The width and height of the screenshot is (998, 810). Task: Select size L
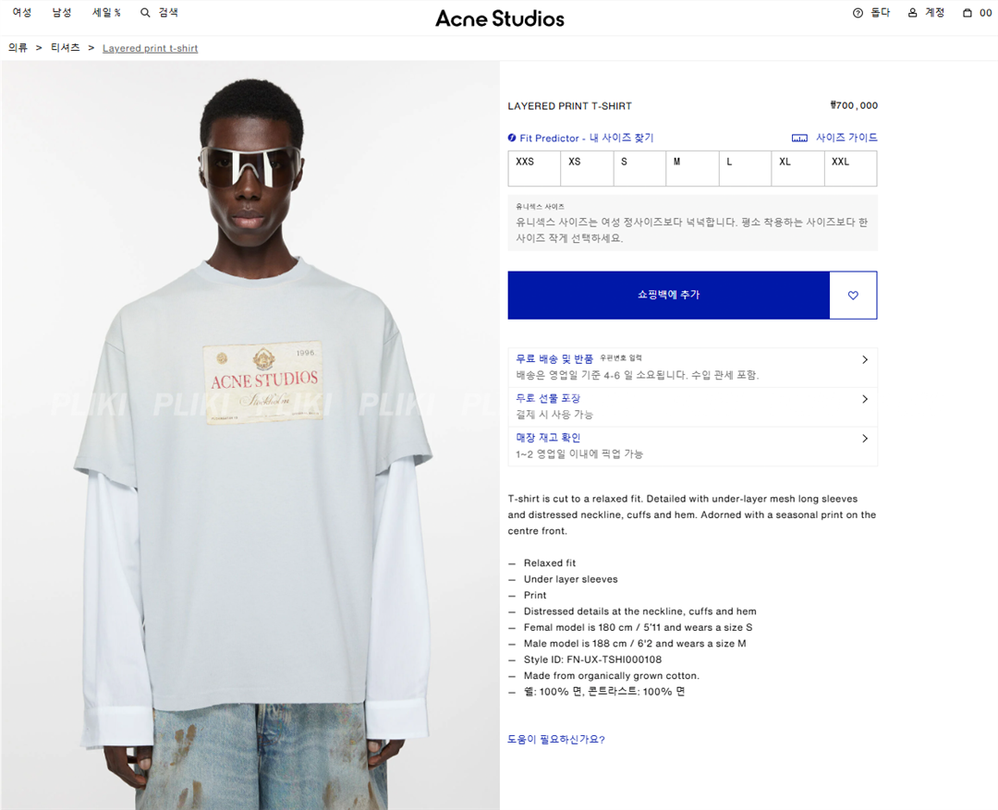(746, 169)
